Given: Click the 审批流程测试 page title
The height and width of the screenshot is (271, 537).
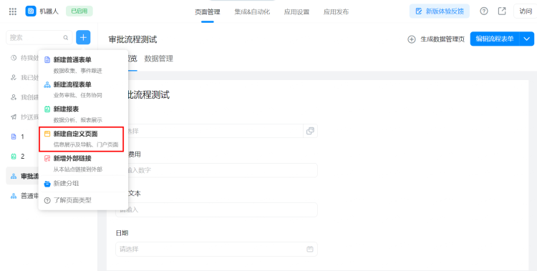Looking at the screenshot, I should [x=133, y=39].
